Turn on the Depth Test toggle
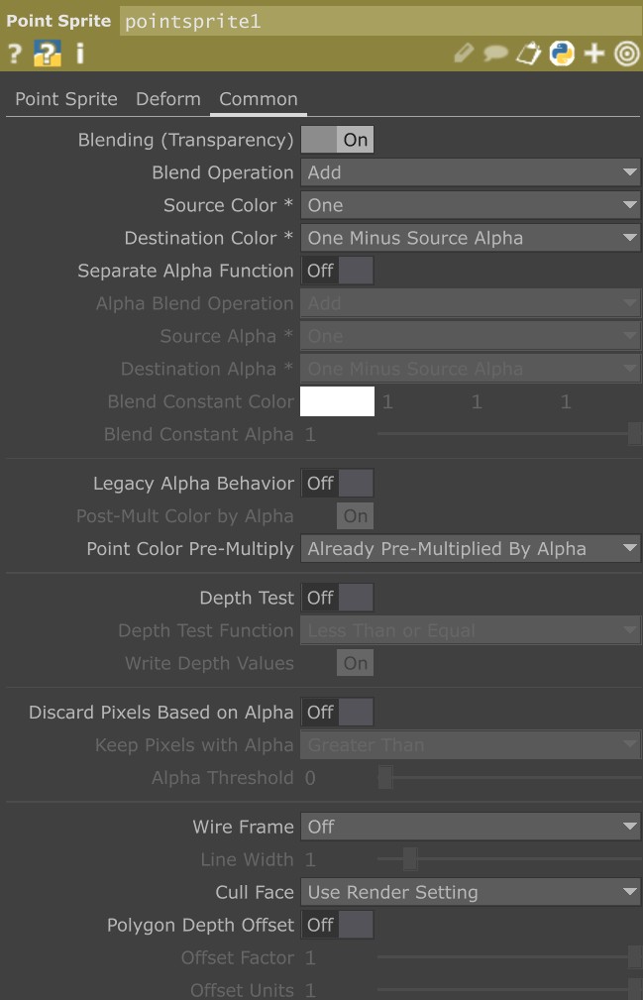Image resolution: width=643 pixels, height=1000 pixels. [x=337, y=598]
